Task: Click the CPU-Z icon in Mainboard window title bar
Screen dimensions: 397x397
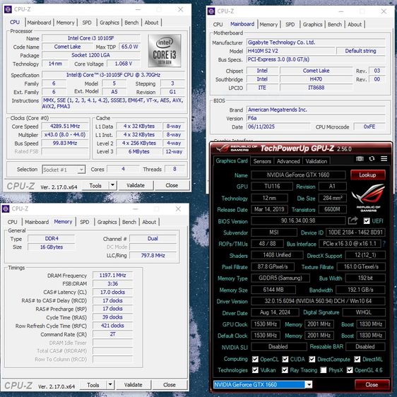Action: [211, 11]
